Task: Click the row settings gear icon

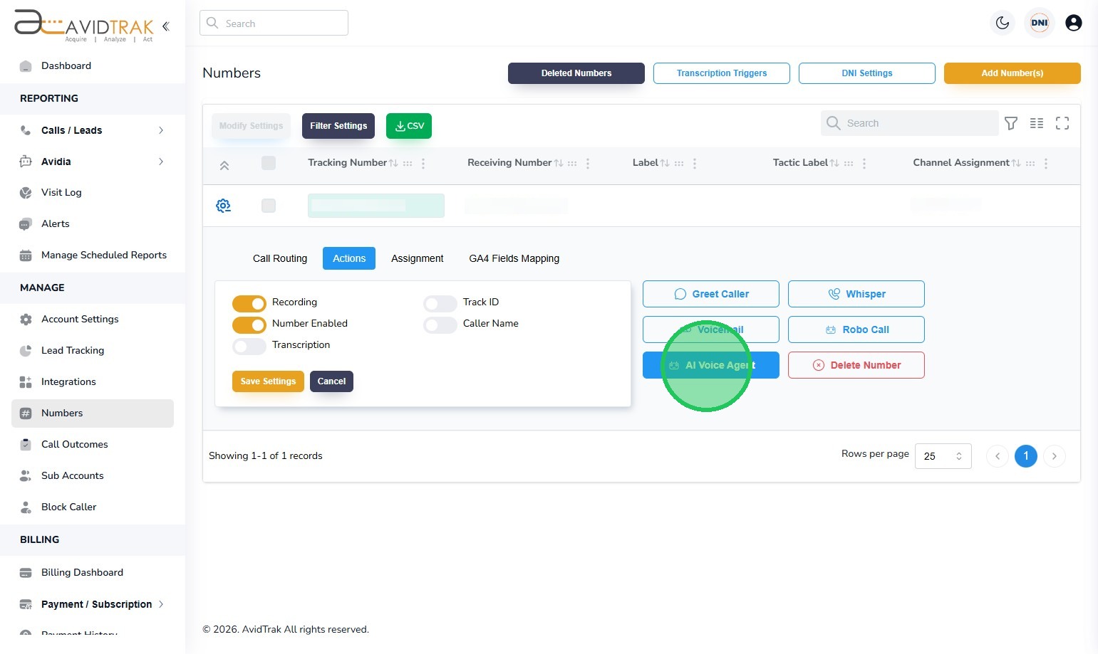Action: point(223,206)
